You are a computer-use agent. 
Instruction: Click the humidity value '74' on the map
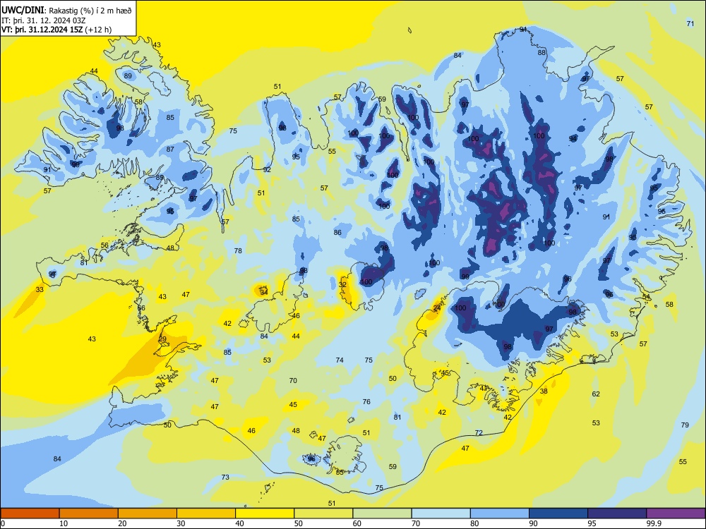tap(340, 360)
